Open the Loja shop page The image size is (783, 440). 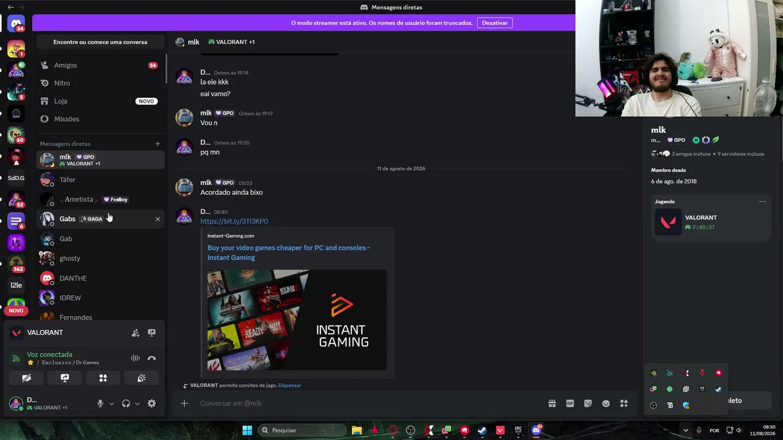(x=100, y=101)
